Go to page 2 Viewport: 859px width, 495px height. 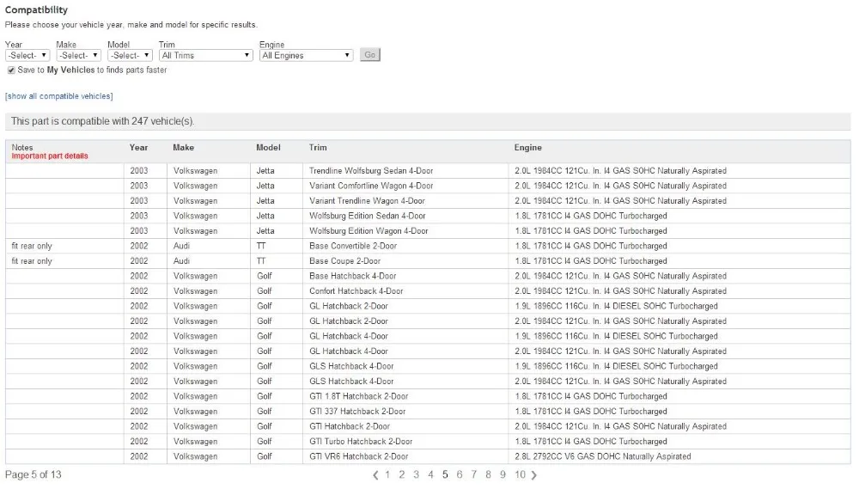pyautogui.click(x=401, y=474)
